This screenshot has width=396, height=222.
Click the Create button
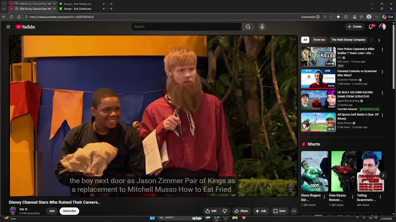click(x=354, y=27)
